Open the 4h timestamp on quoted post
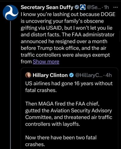The height and width of the screenshot is (149, 121). coord(108,75)
